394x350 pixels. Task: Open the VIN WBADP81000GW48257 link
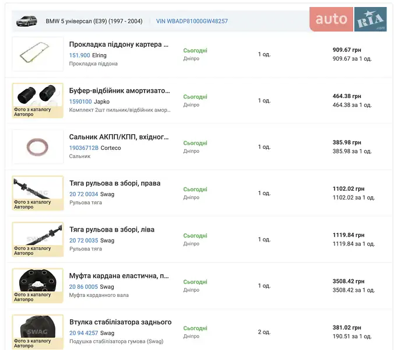192,21
